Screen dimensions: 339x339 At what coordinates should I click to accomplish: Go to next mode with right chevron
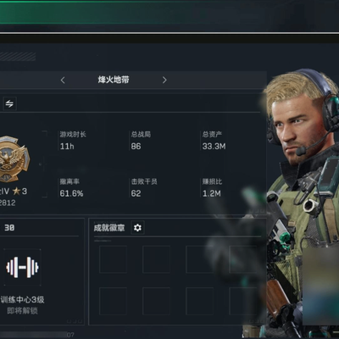tap(164, 81)
